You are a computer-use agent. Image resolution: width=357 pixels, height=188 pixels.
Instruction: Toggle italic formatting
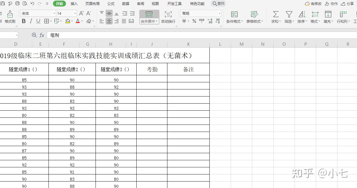[x=30, y=21]
